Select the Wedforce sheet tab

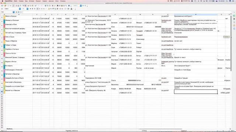pos(10,129)
